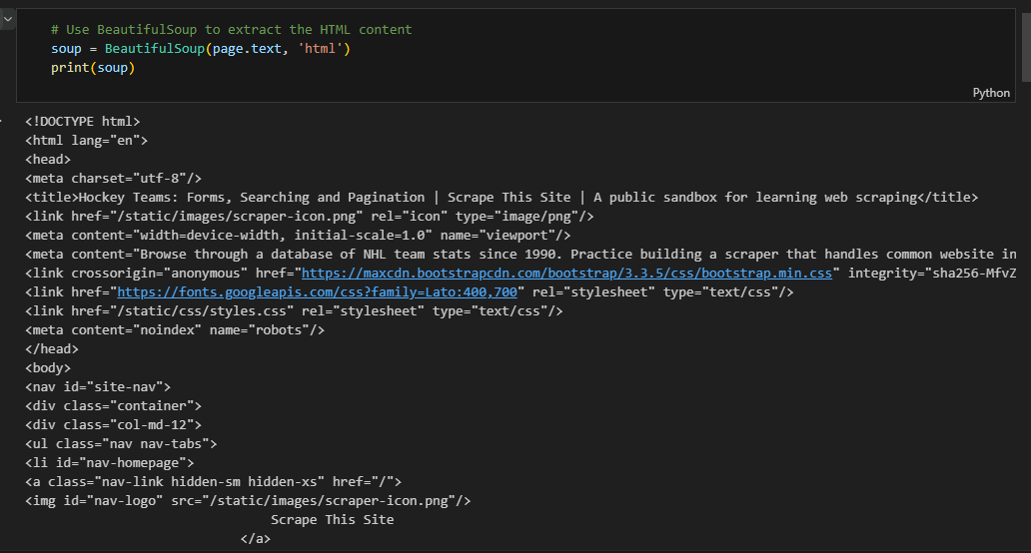This screenshot has height=553, width=1031.
Task: Open the maxcdn bootstrap.min.css link
Action: coord(566,273)
